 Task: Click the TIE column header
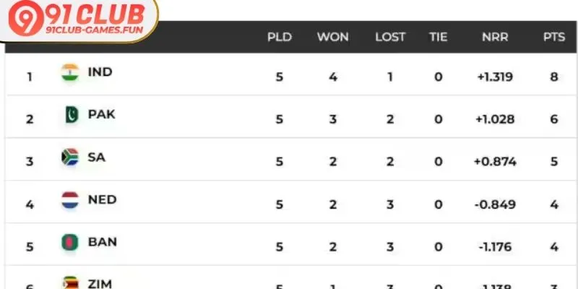[438, 37]
